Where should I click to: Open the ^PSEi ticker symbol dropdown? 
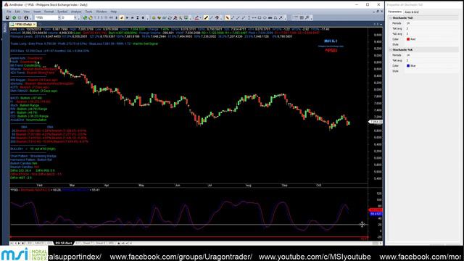point(59,17)
